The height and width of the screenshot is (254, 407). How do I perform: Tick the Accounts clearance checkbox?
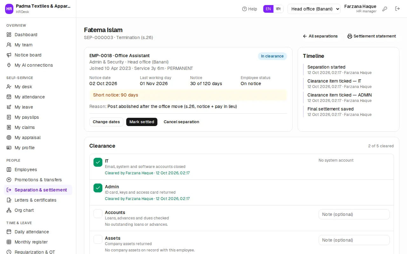tap(98, 214)
